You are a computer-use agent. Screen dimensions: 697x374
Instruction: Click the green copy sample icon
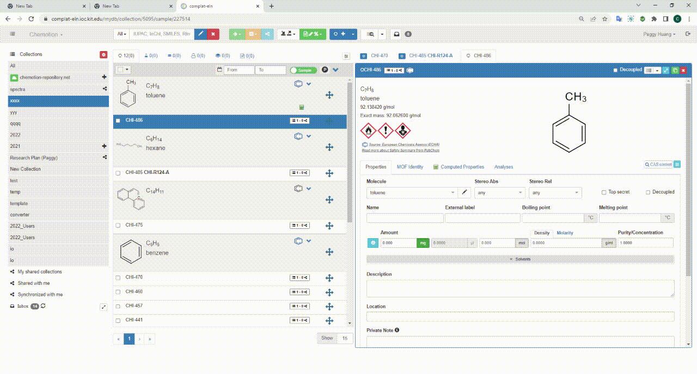point(675,70)
